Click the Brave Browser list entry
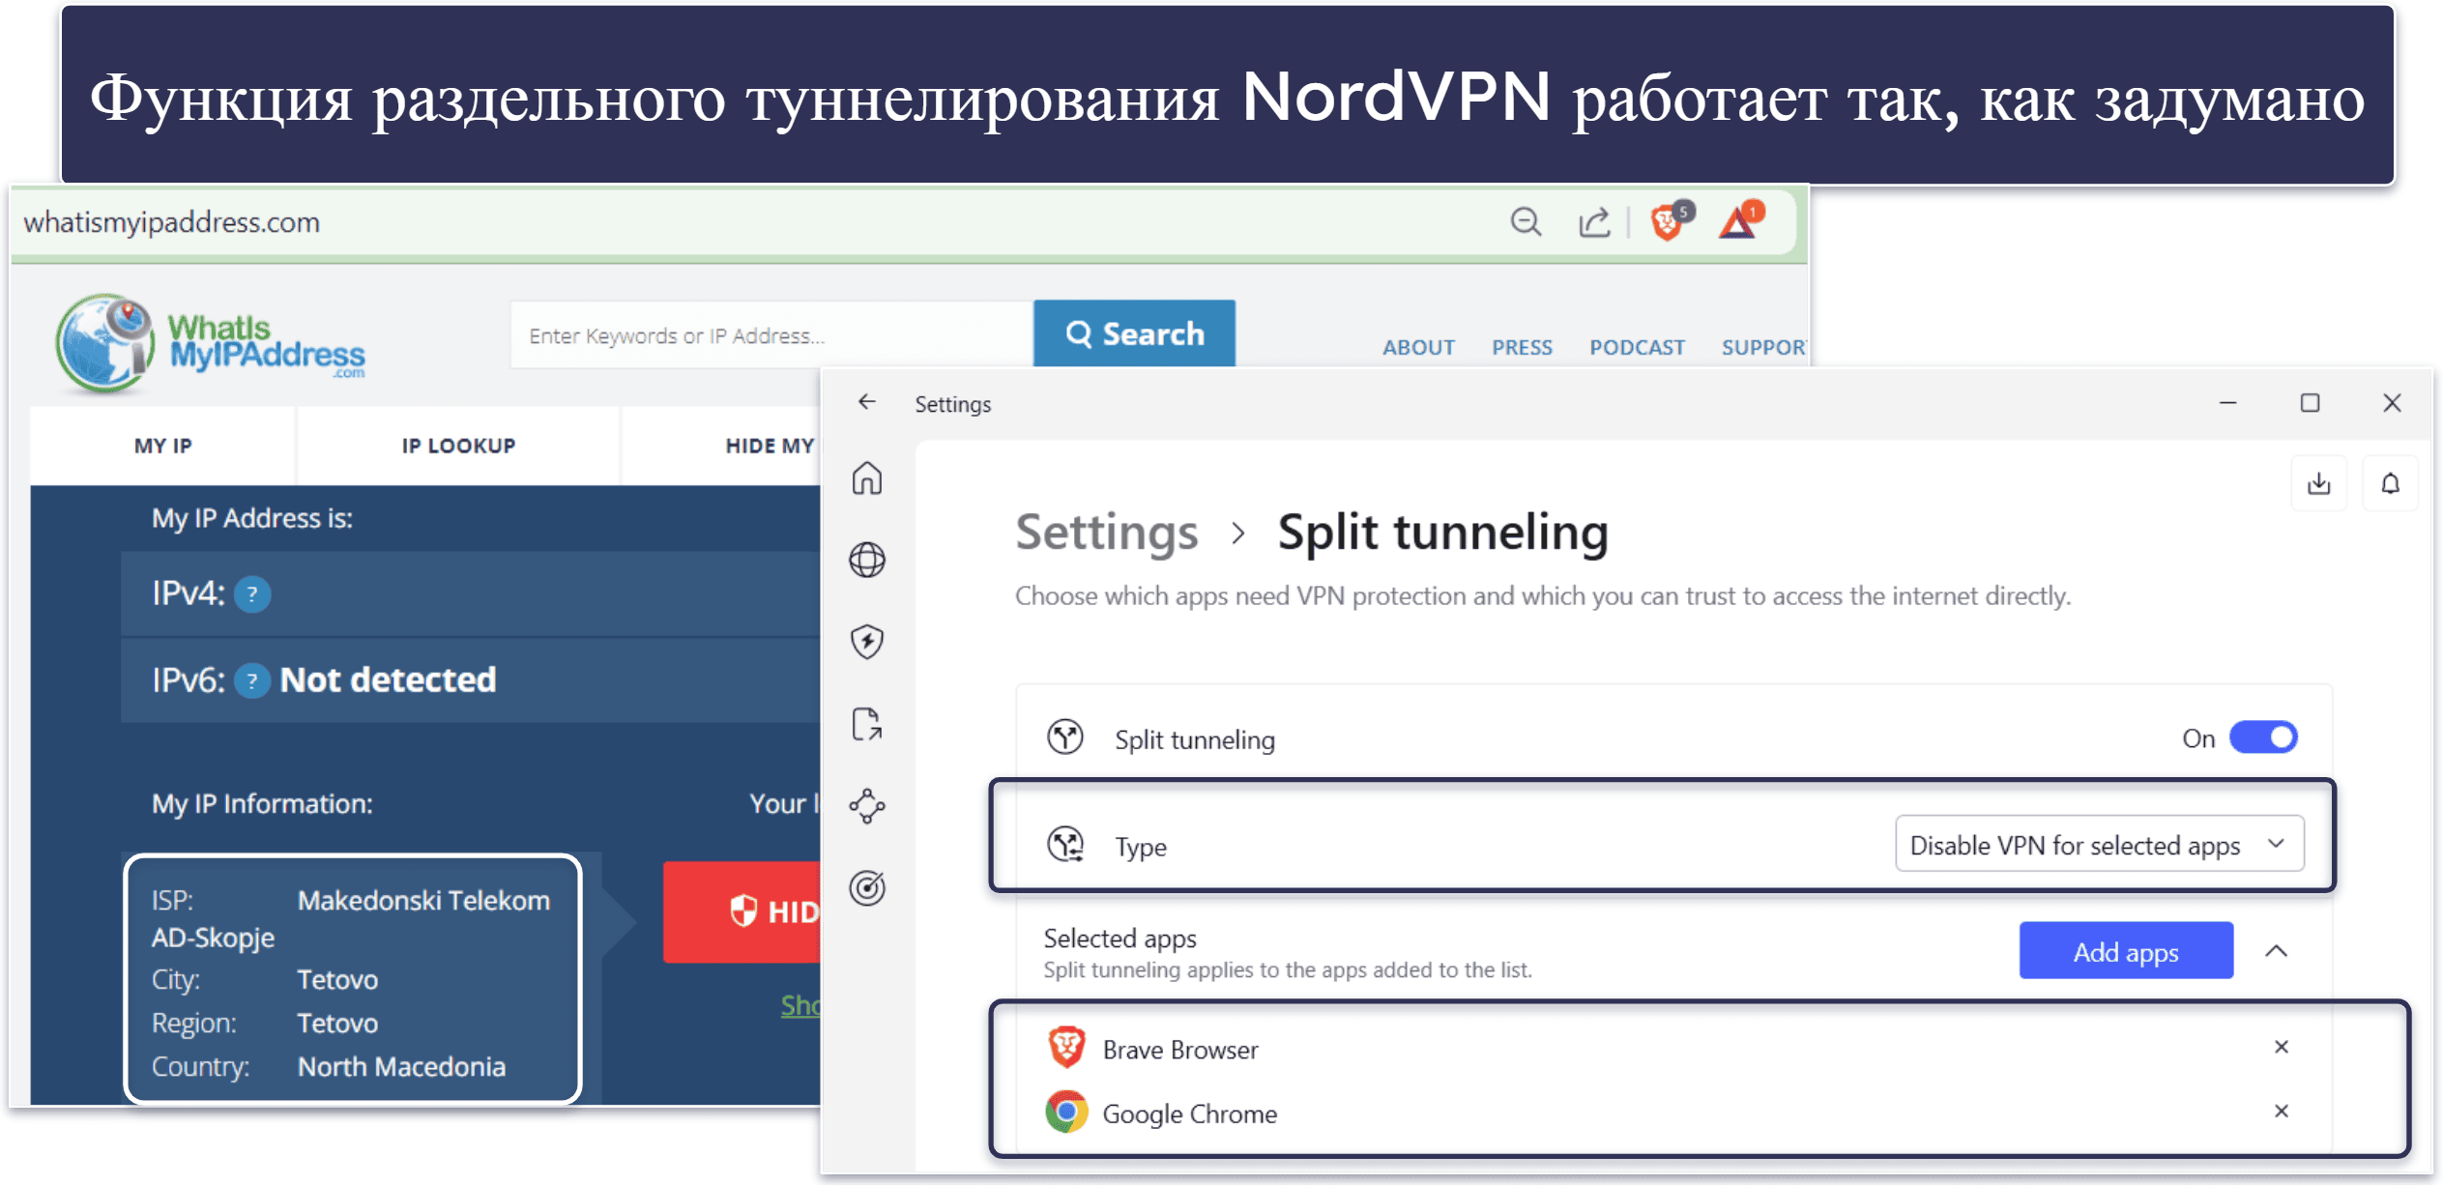 click(x=1672, y=1048)
